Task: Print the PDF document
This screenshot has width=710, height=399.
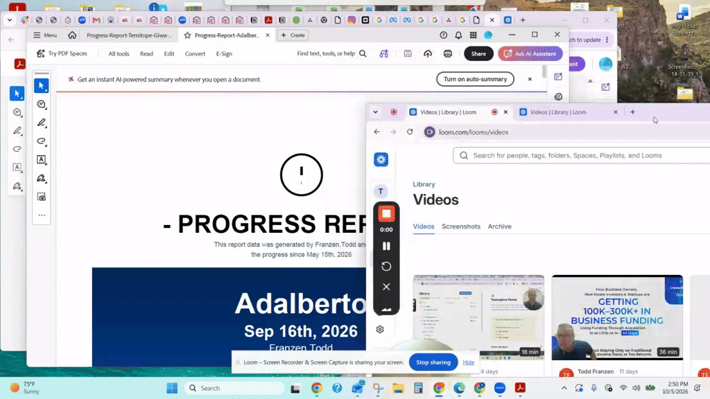Action: click(x=448, y=53)
